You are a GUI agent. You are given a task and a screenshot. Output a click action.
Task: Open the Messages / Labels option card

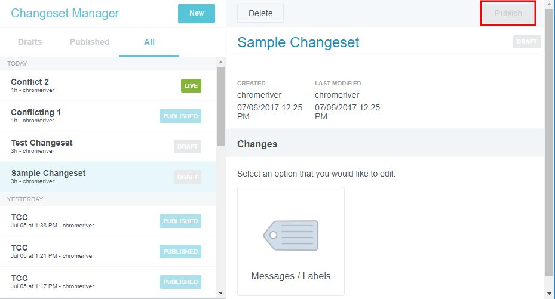(291, 241)
